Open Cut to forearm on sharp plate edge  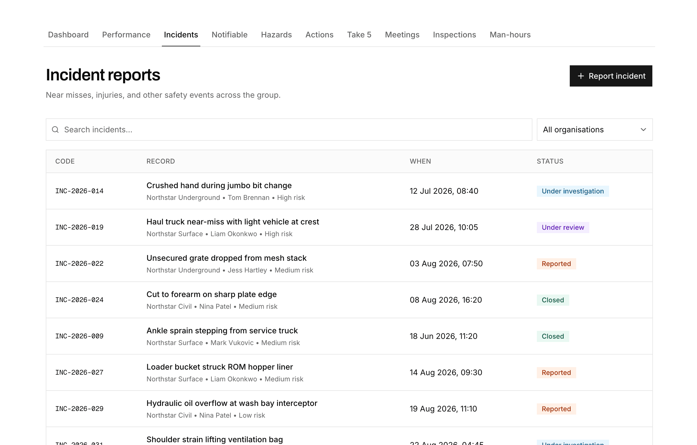pyautogui.click(x=211, y=294)
